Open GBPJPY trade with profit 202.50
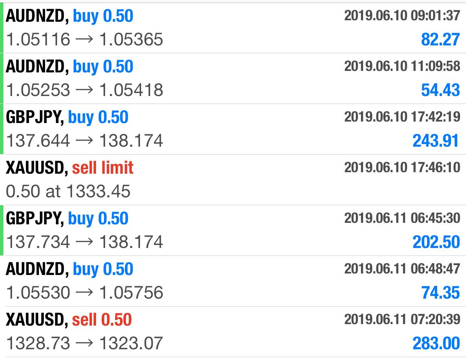This screenshot has height=362, width=466. click(233, 230)
